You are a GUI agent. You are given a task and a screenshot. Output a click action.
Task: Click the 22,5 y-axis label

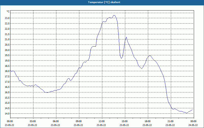pyautogui.click(x=7, y=24)
